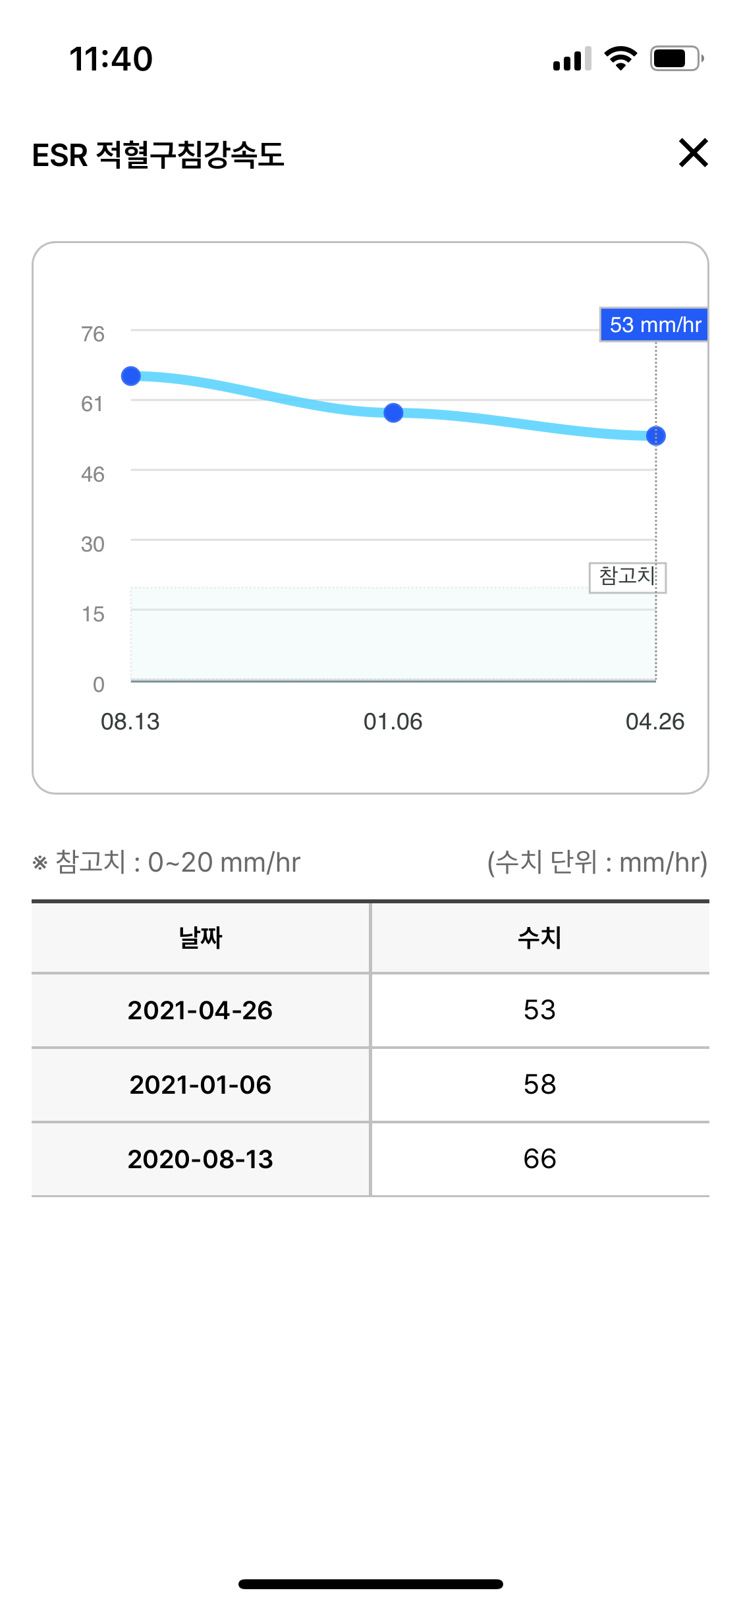Image resolution: width=741 pixels, height=1605 pixels.
Task: Tap the 01.06 x-axis date label
Action: click(x=393, y=721)
